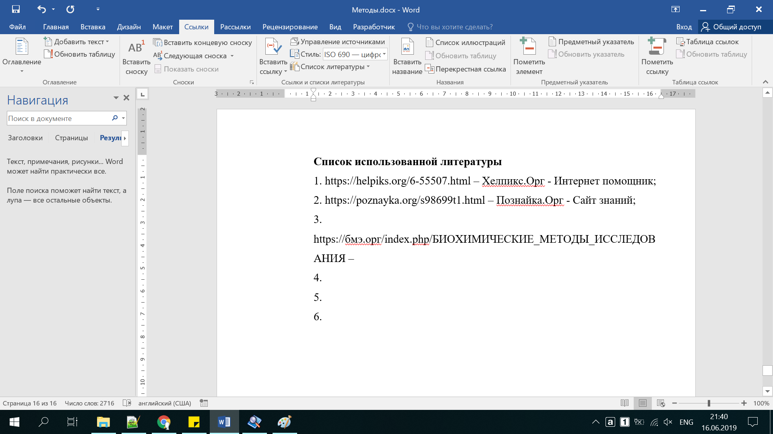Click Вставить концевую сноску
This screenshot has height=434, width=773.
tap(203, 43)
